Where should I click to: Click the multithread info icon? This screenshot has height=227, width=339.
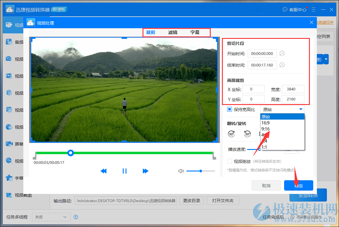click(x=76, y=217)
